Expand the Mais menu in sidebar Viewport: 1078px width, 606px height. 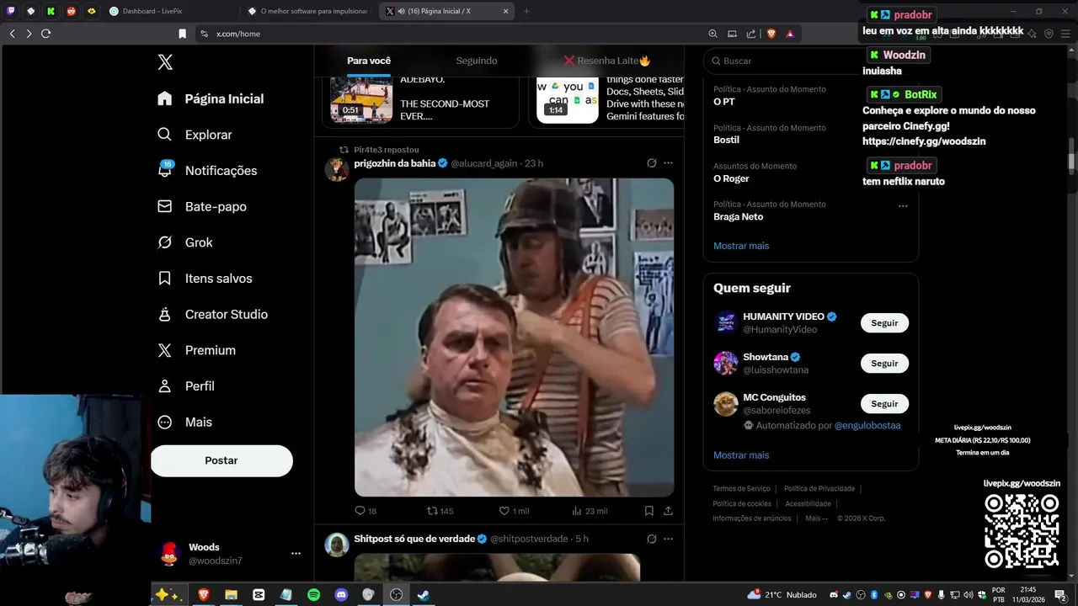click(x=185, y=422)
